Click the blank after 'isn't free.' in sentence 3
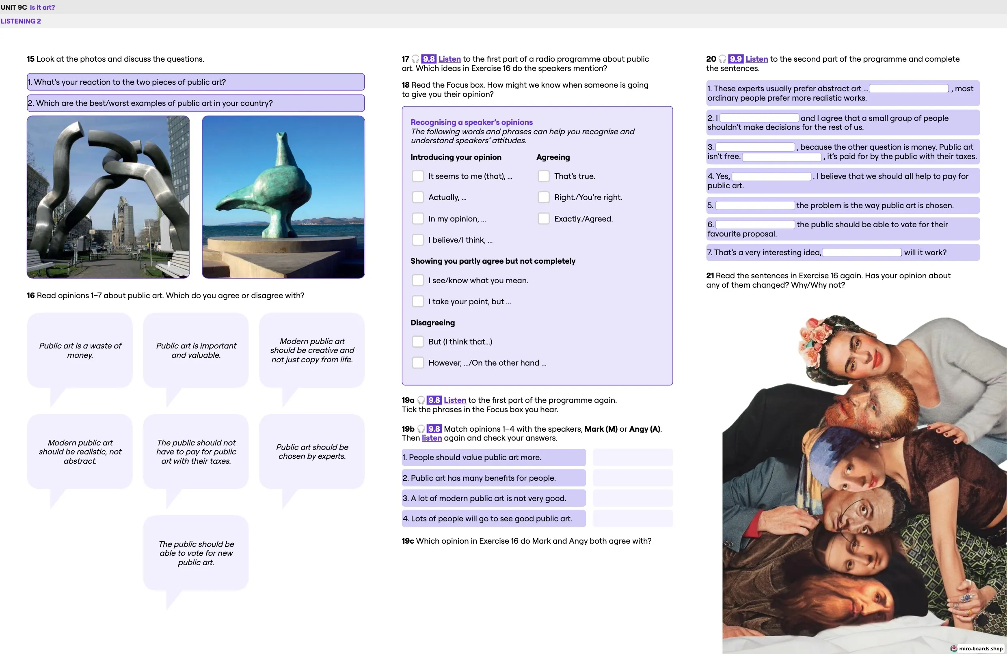Screen dimensions: 1007x654 [782, 157]
